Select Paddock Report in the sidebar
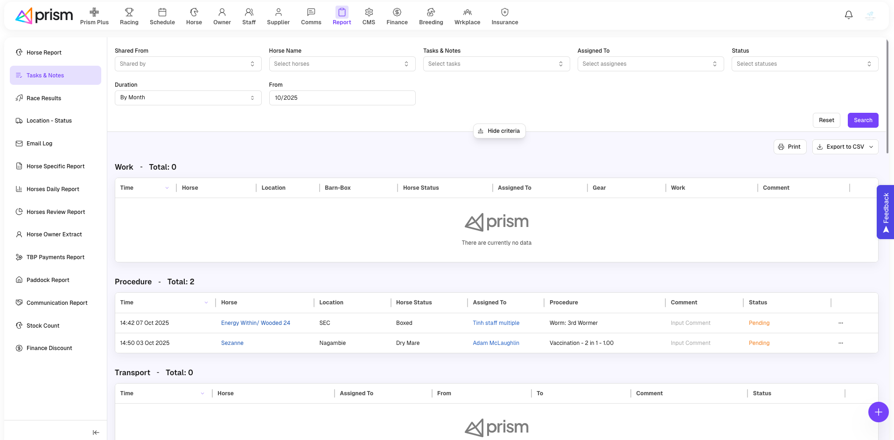 pos(48,280)
